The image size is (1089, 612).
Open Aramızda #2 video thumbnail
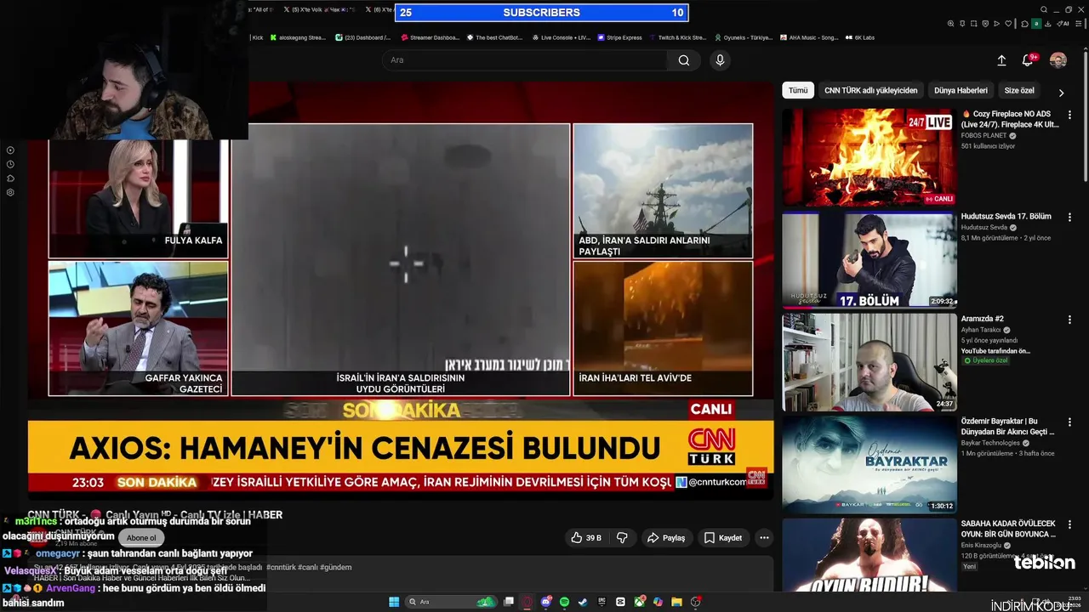(x=869, y=363)
